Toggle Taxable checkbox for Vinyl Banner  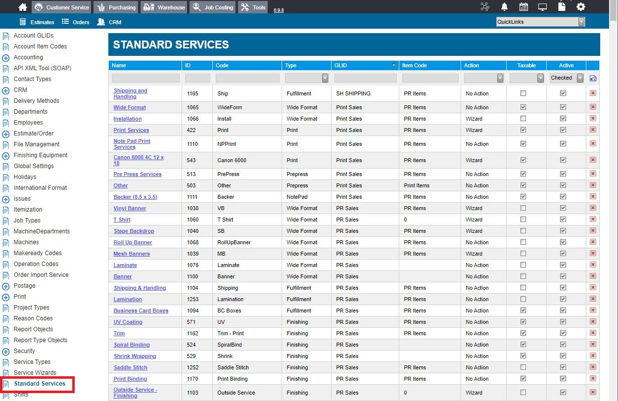click(x=523, y=208)
